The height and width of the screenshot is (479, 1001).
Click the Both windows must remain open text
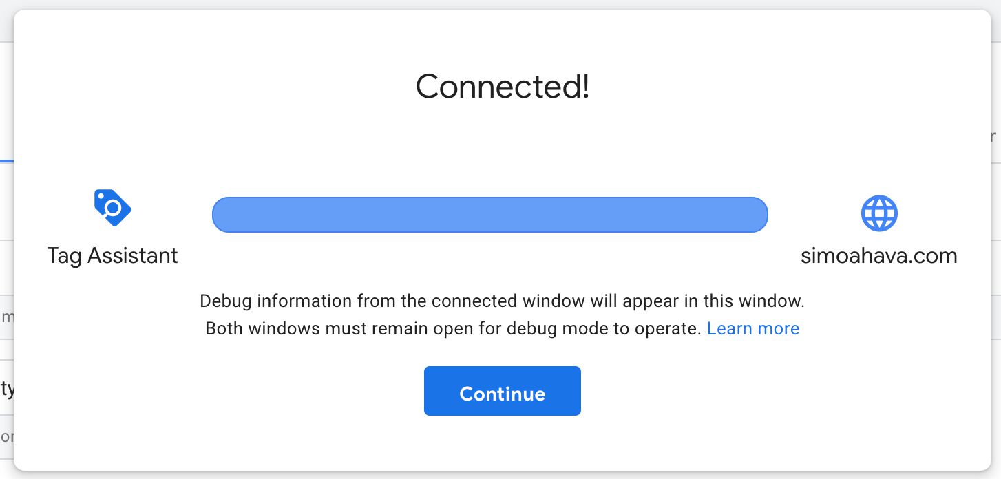453,329
